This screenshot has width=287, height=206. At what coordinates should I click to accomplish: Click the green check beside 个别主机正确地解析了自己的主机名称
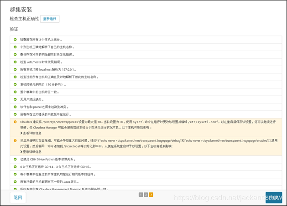pyautogui.click(x=15, y=47)
